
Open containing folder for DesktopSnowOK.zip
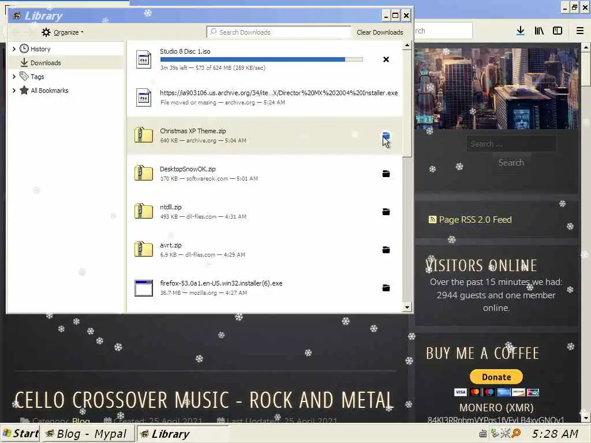386,174
